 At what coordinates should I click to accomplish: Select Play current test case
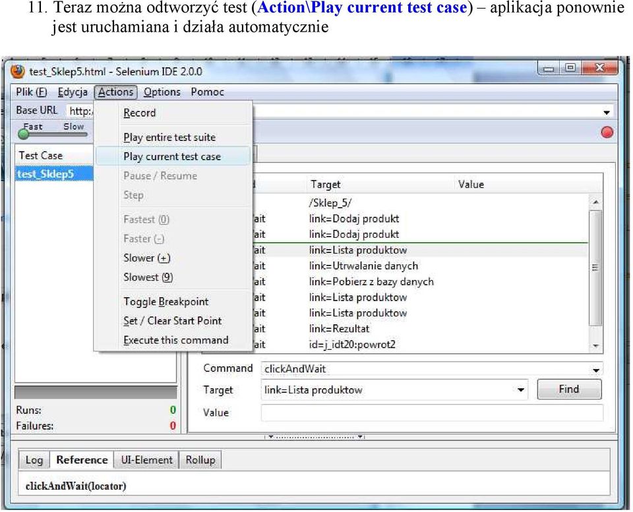(x=173, y=157)
